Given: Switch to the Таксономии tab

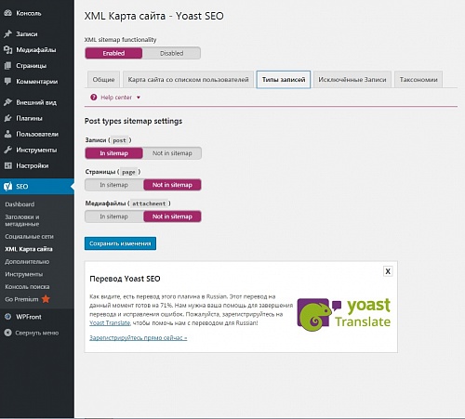Looking at the screenshot, I should 418,80.
